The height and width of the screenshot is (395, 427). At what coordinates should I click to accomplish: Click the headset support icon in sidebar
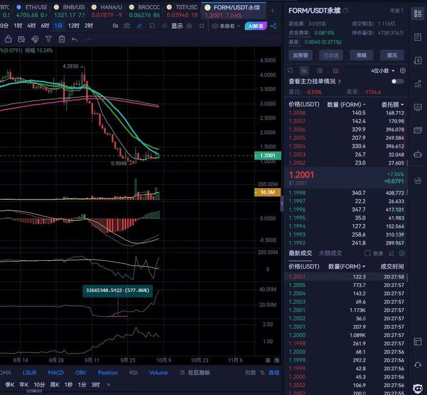click(418, 365)
